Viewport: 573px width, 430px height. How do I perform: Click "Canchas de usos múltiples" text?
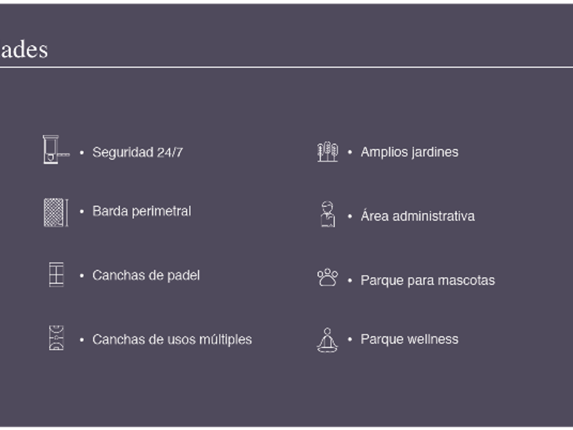172,339
